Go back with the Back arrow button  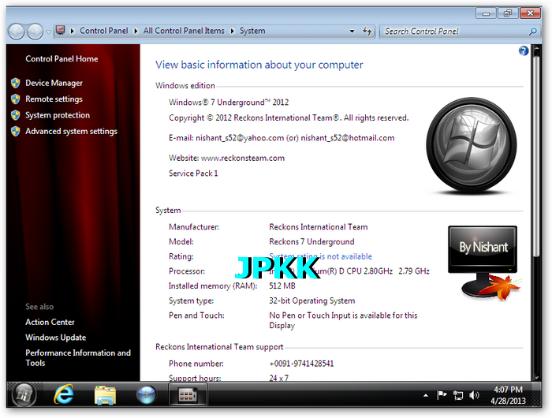(17, 32)
